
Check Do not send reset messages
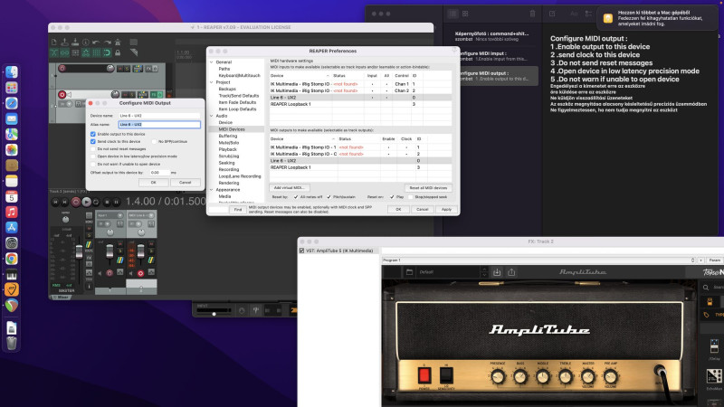tap(93, 149)
